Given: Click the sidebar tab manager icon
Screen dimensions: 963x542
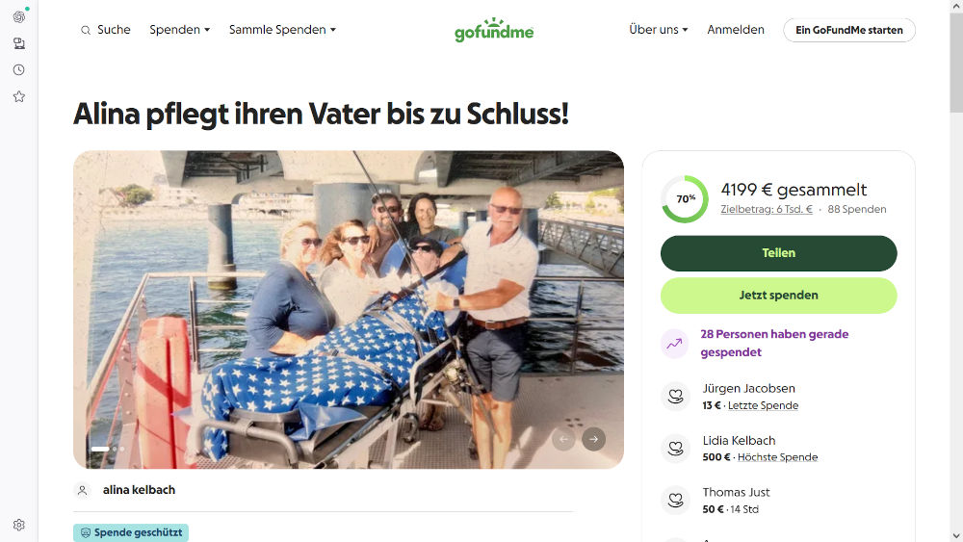Looking at the screenshot, I should pyautogui.click(x=19, y=43).
